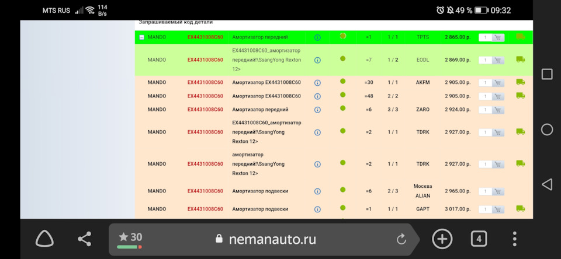Viewport: 561px width, 259px height.
Task: Reload the nemanauto.ru page
Action: point(401,239)
